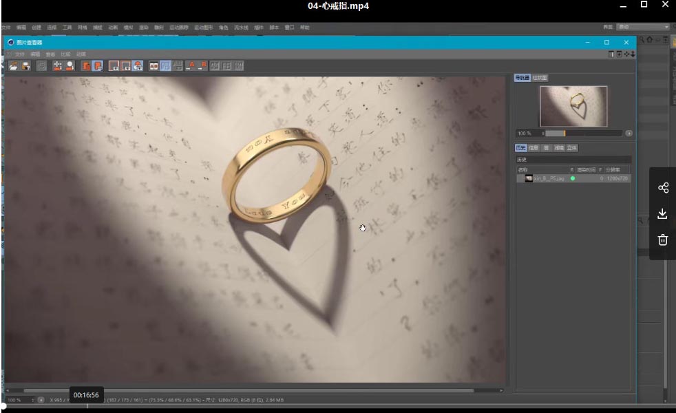Toggle the green dot on the xin_B_PS.jpg row
The image size is (676, 413).
click(x=573, y=178)
